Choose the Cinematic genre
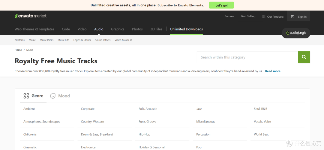The width and height of the screenshot is (324, 150). point(30,147)
